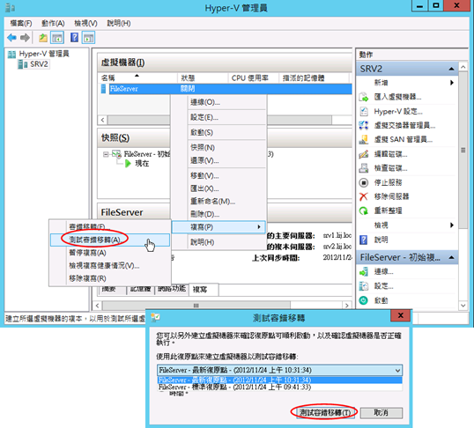
Task: Click green 啟動 power icon
Action: tap(364, 300)
